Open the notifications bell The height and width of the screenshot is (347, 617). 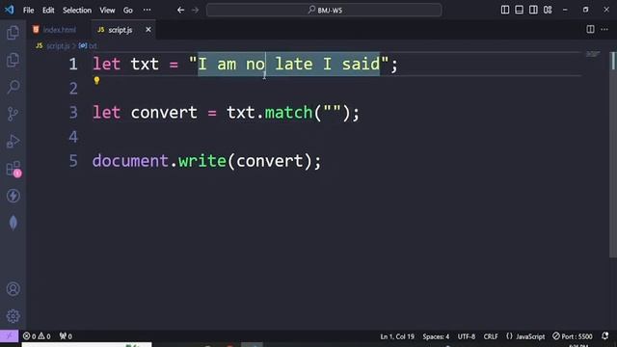click(605, 336)
